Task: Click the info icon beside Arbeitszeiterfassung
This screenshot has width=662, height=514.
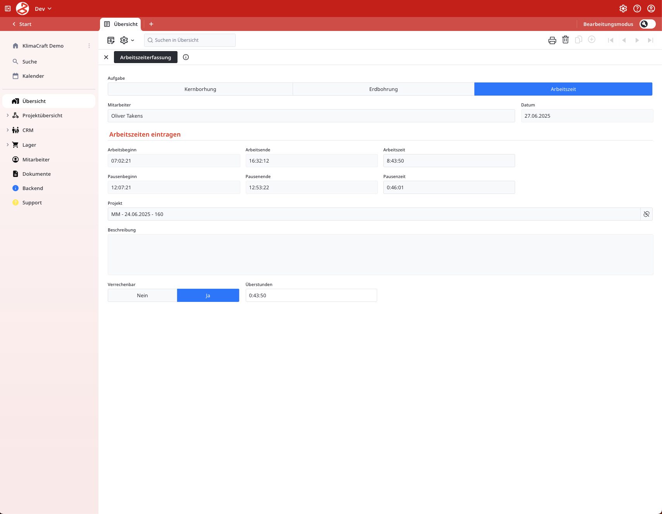Action: point(186,57)
